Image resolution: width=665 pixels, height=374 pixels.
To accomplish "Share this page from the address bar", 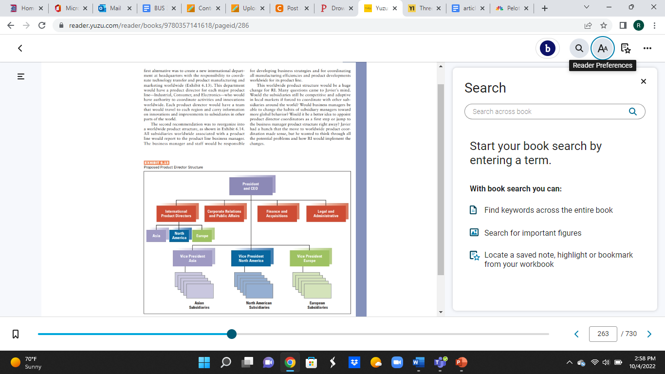I will pyautogui.click(x=588, y=25).
